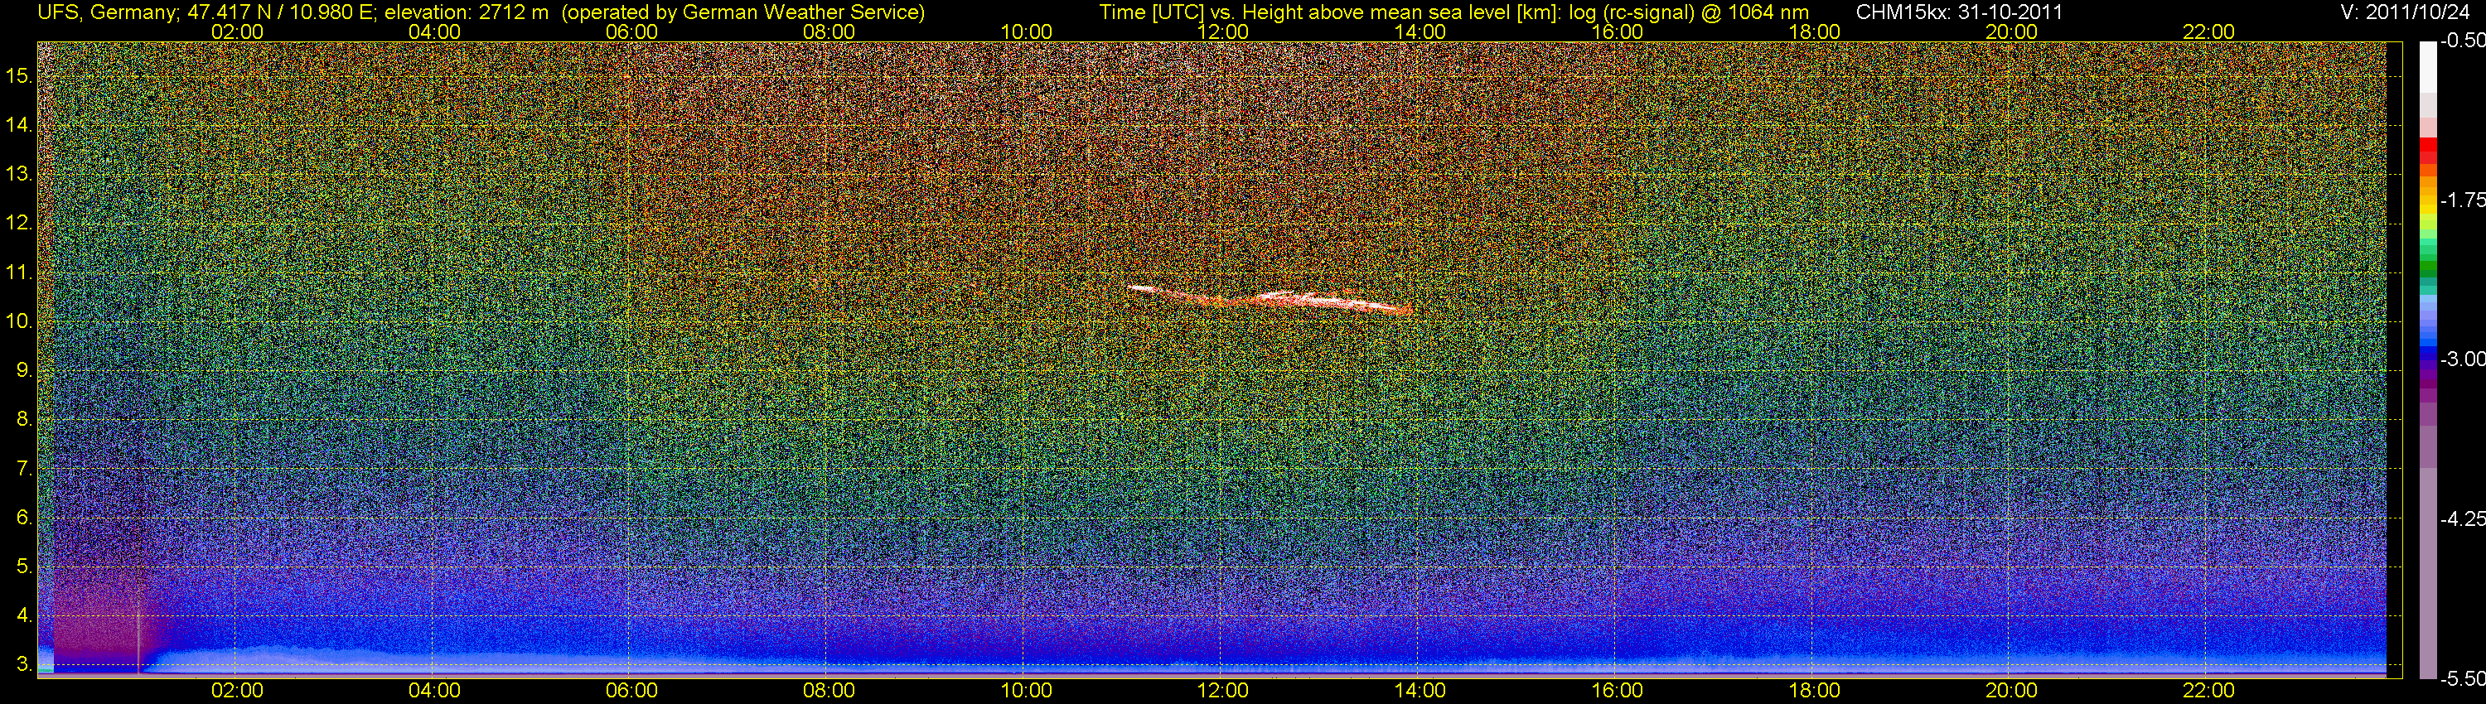Click height axis label 10 km

[x=19, y=322]
